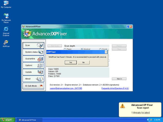Image resolution: width=163 pixels, height=122 pixels.
Task: Click the Next button
Action: pyautogui.click(x=119, y=79)
